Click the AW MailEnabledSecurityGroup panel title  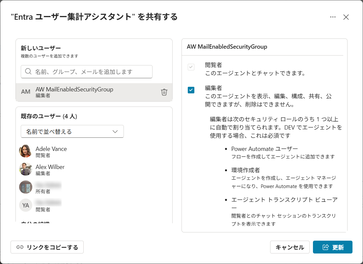coord(227,47)
